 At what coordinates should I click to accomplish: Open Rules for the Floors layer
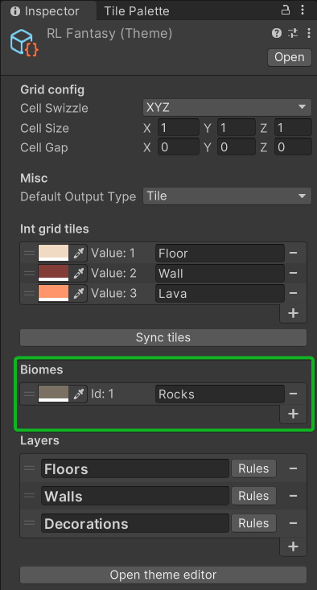253,468
